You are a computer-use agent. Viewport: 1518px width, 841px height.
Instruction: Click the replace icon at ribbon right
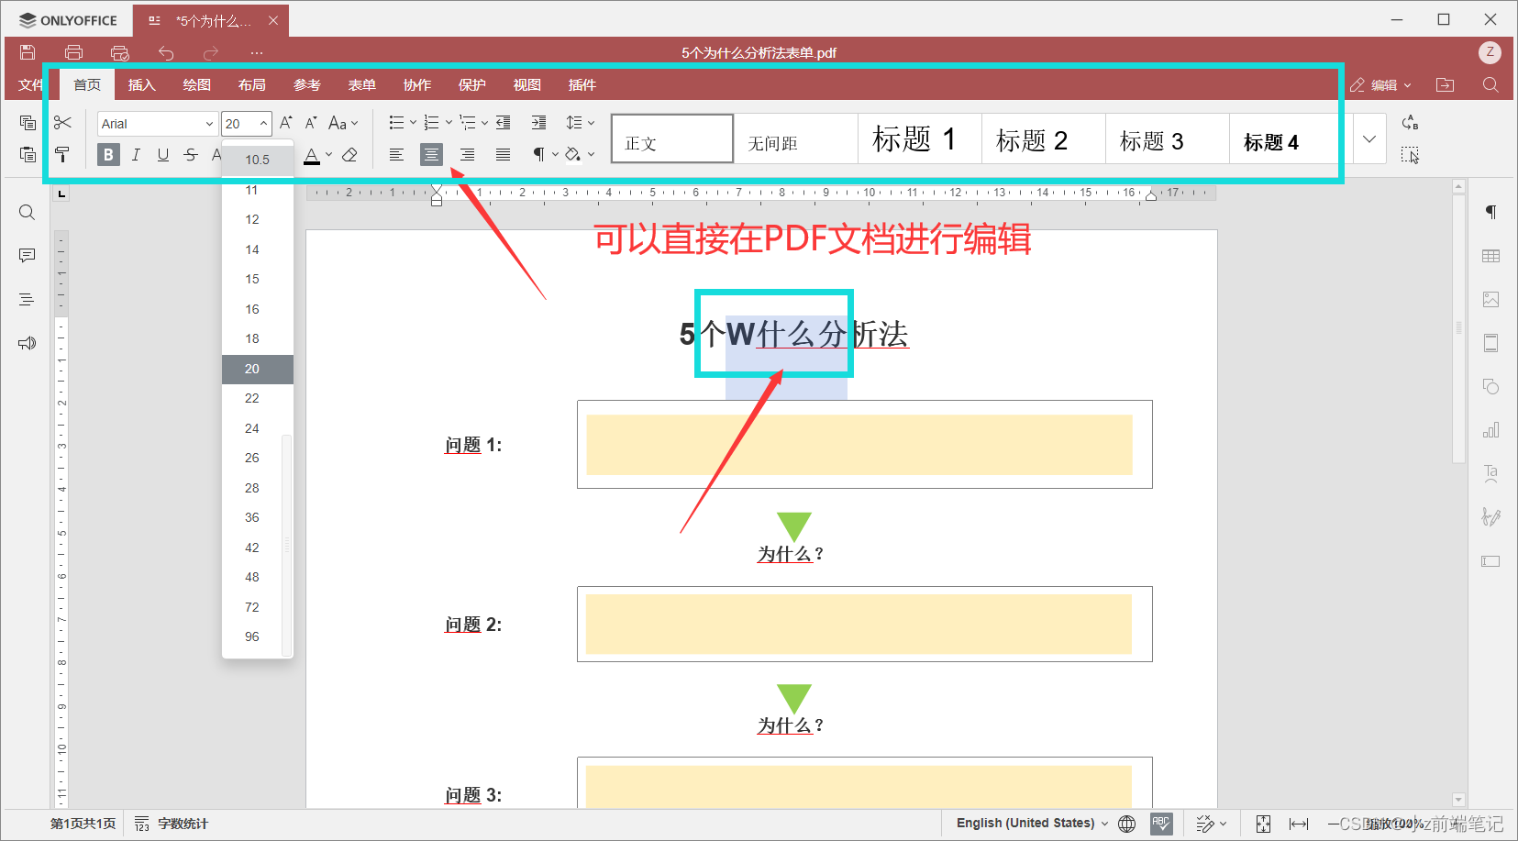coord(1411,123)
